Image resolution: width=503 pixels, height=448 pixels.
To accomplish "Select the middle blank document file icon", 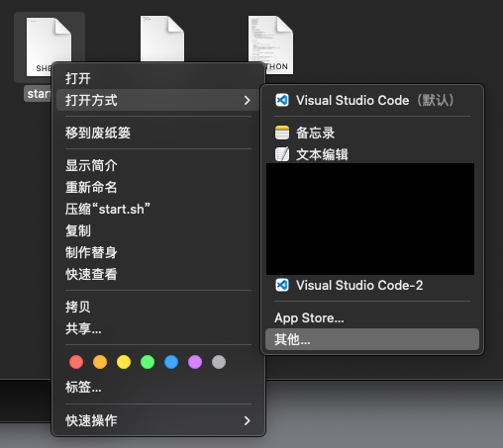I will tap(162, 39).
